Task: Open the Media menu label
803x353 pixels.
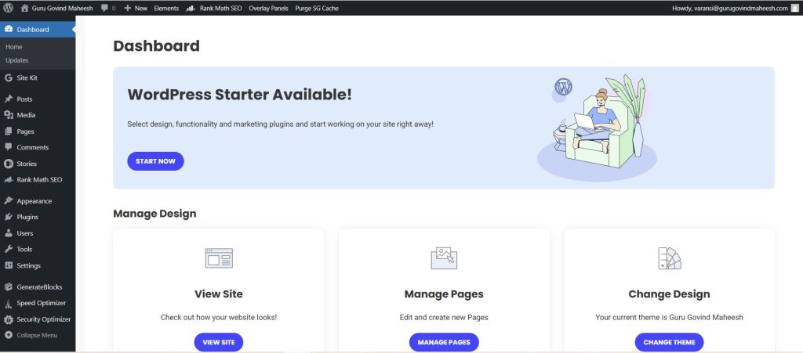Action: (26, 115)
